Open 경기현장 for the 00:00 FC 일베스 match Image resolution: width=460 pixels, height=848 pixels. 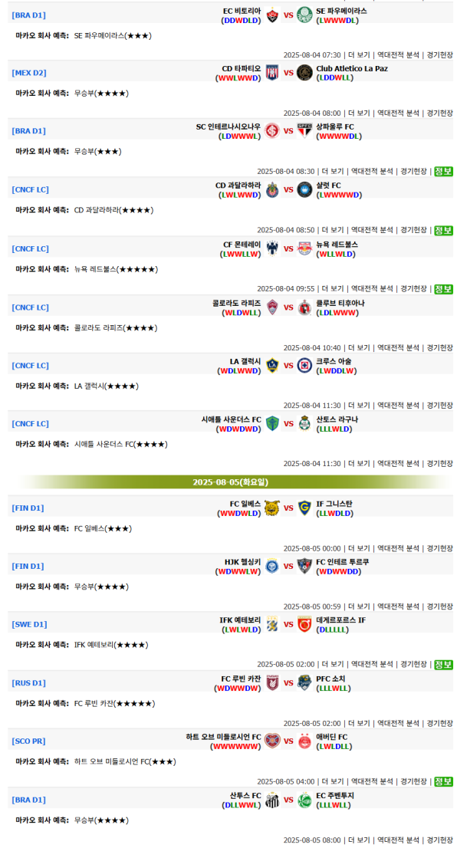[x=439, y=549]
